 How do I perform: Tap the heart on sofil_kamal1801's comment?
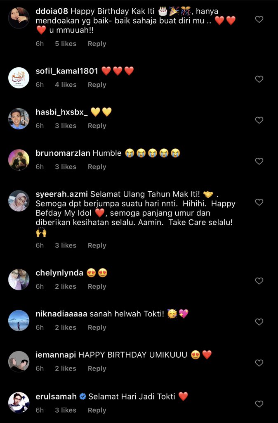point(259,79)
